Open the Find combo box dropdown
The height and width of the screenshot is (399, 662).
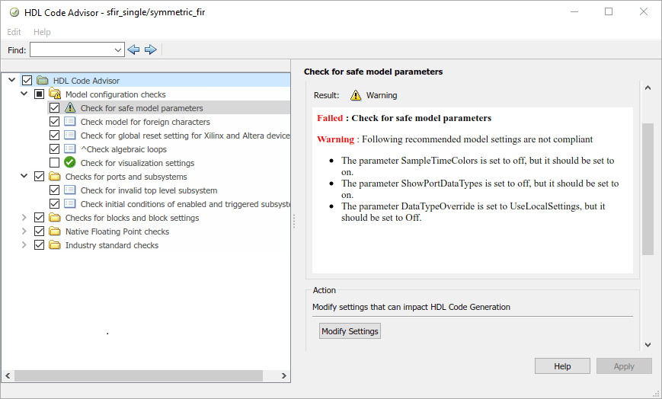tap(117, 49)
